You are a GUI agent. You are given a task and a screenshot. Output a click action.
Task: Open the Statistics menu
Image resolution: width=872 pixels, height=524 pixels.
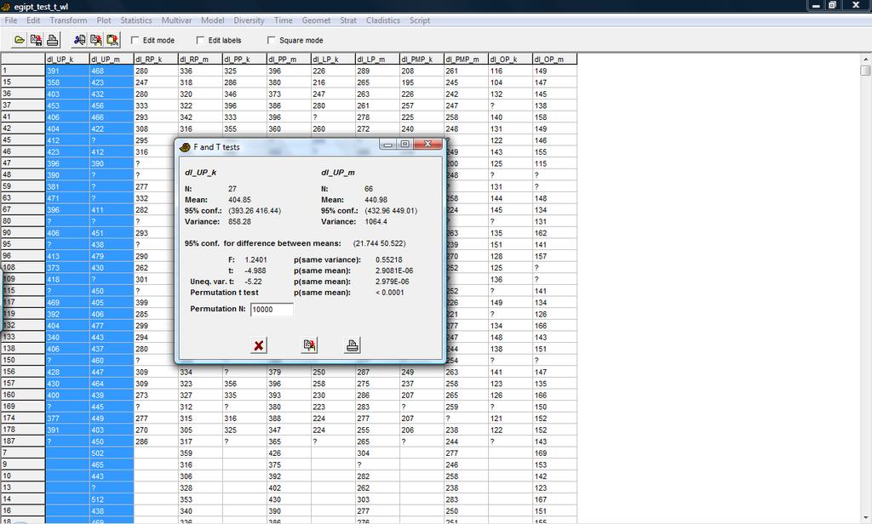[x=136, y=20]
